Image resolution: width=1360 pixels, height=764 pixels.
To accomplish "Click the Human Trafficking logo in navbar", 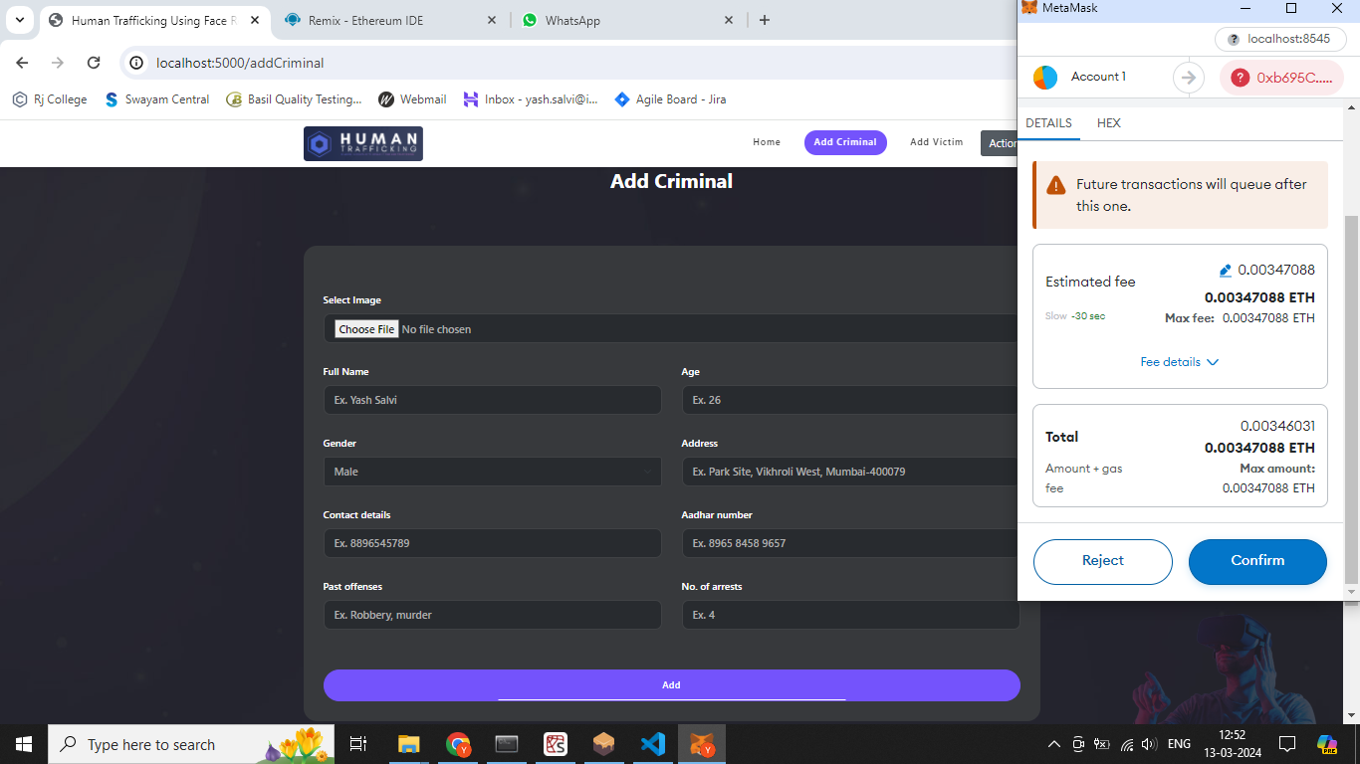I will pyautogui.click(x=363, y=143).
